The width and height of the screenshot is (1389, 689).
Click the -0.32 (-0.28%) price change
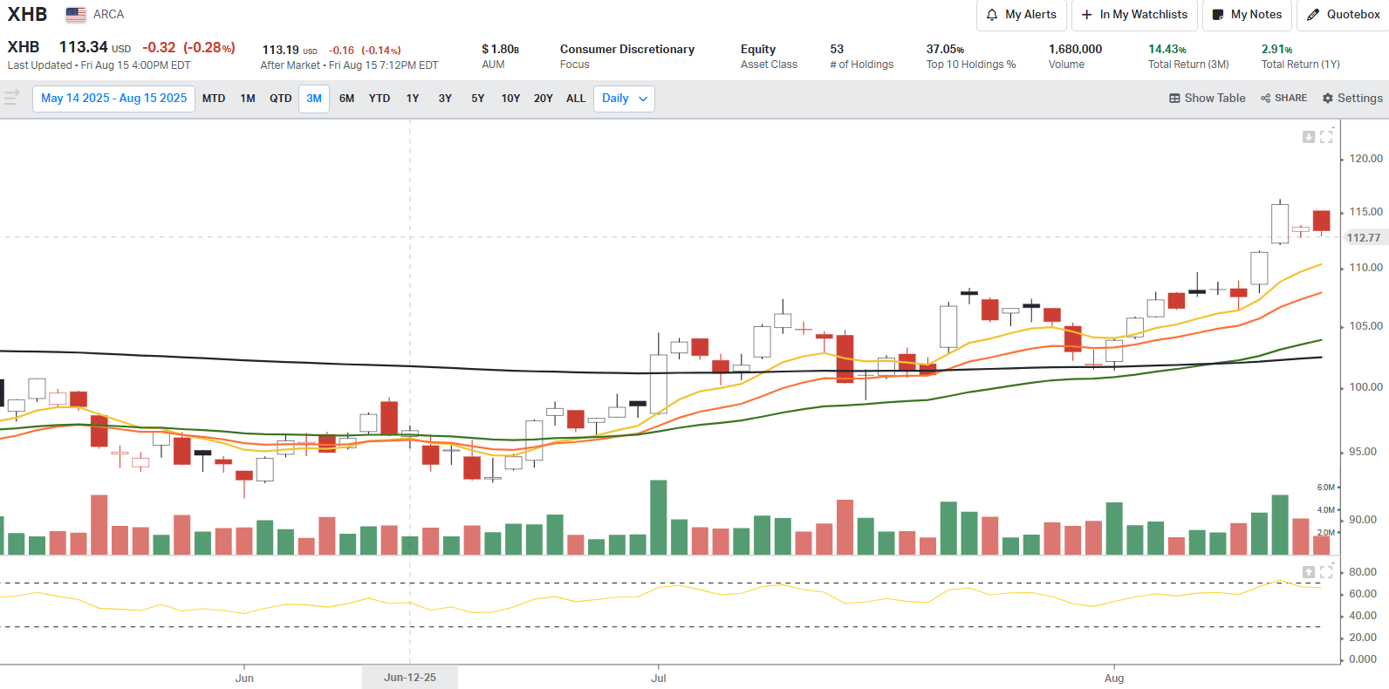[188, 48]
